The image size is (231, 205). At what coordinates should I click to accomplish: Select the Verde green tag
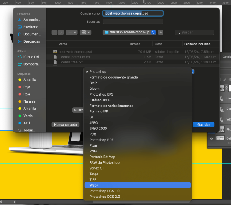coord(28,116)
